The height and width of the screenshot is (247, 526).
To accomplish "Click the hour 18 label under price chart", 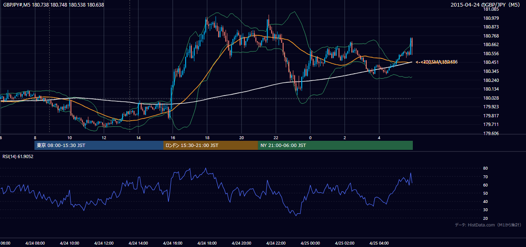I will [x=207, y=137].
